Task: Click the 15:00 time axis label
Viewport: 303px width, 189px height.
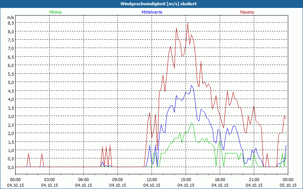Action: 186,180
